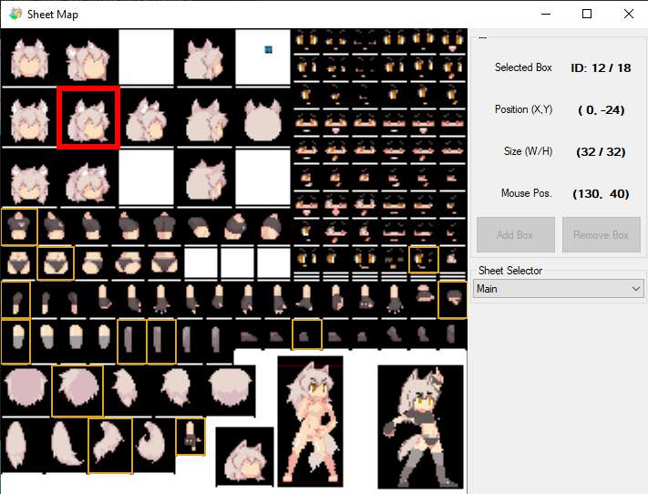The width and height of the screenshot is (648, 494).
Task: Minimize the Sheet Map window
Action: [x=546, y=14]
